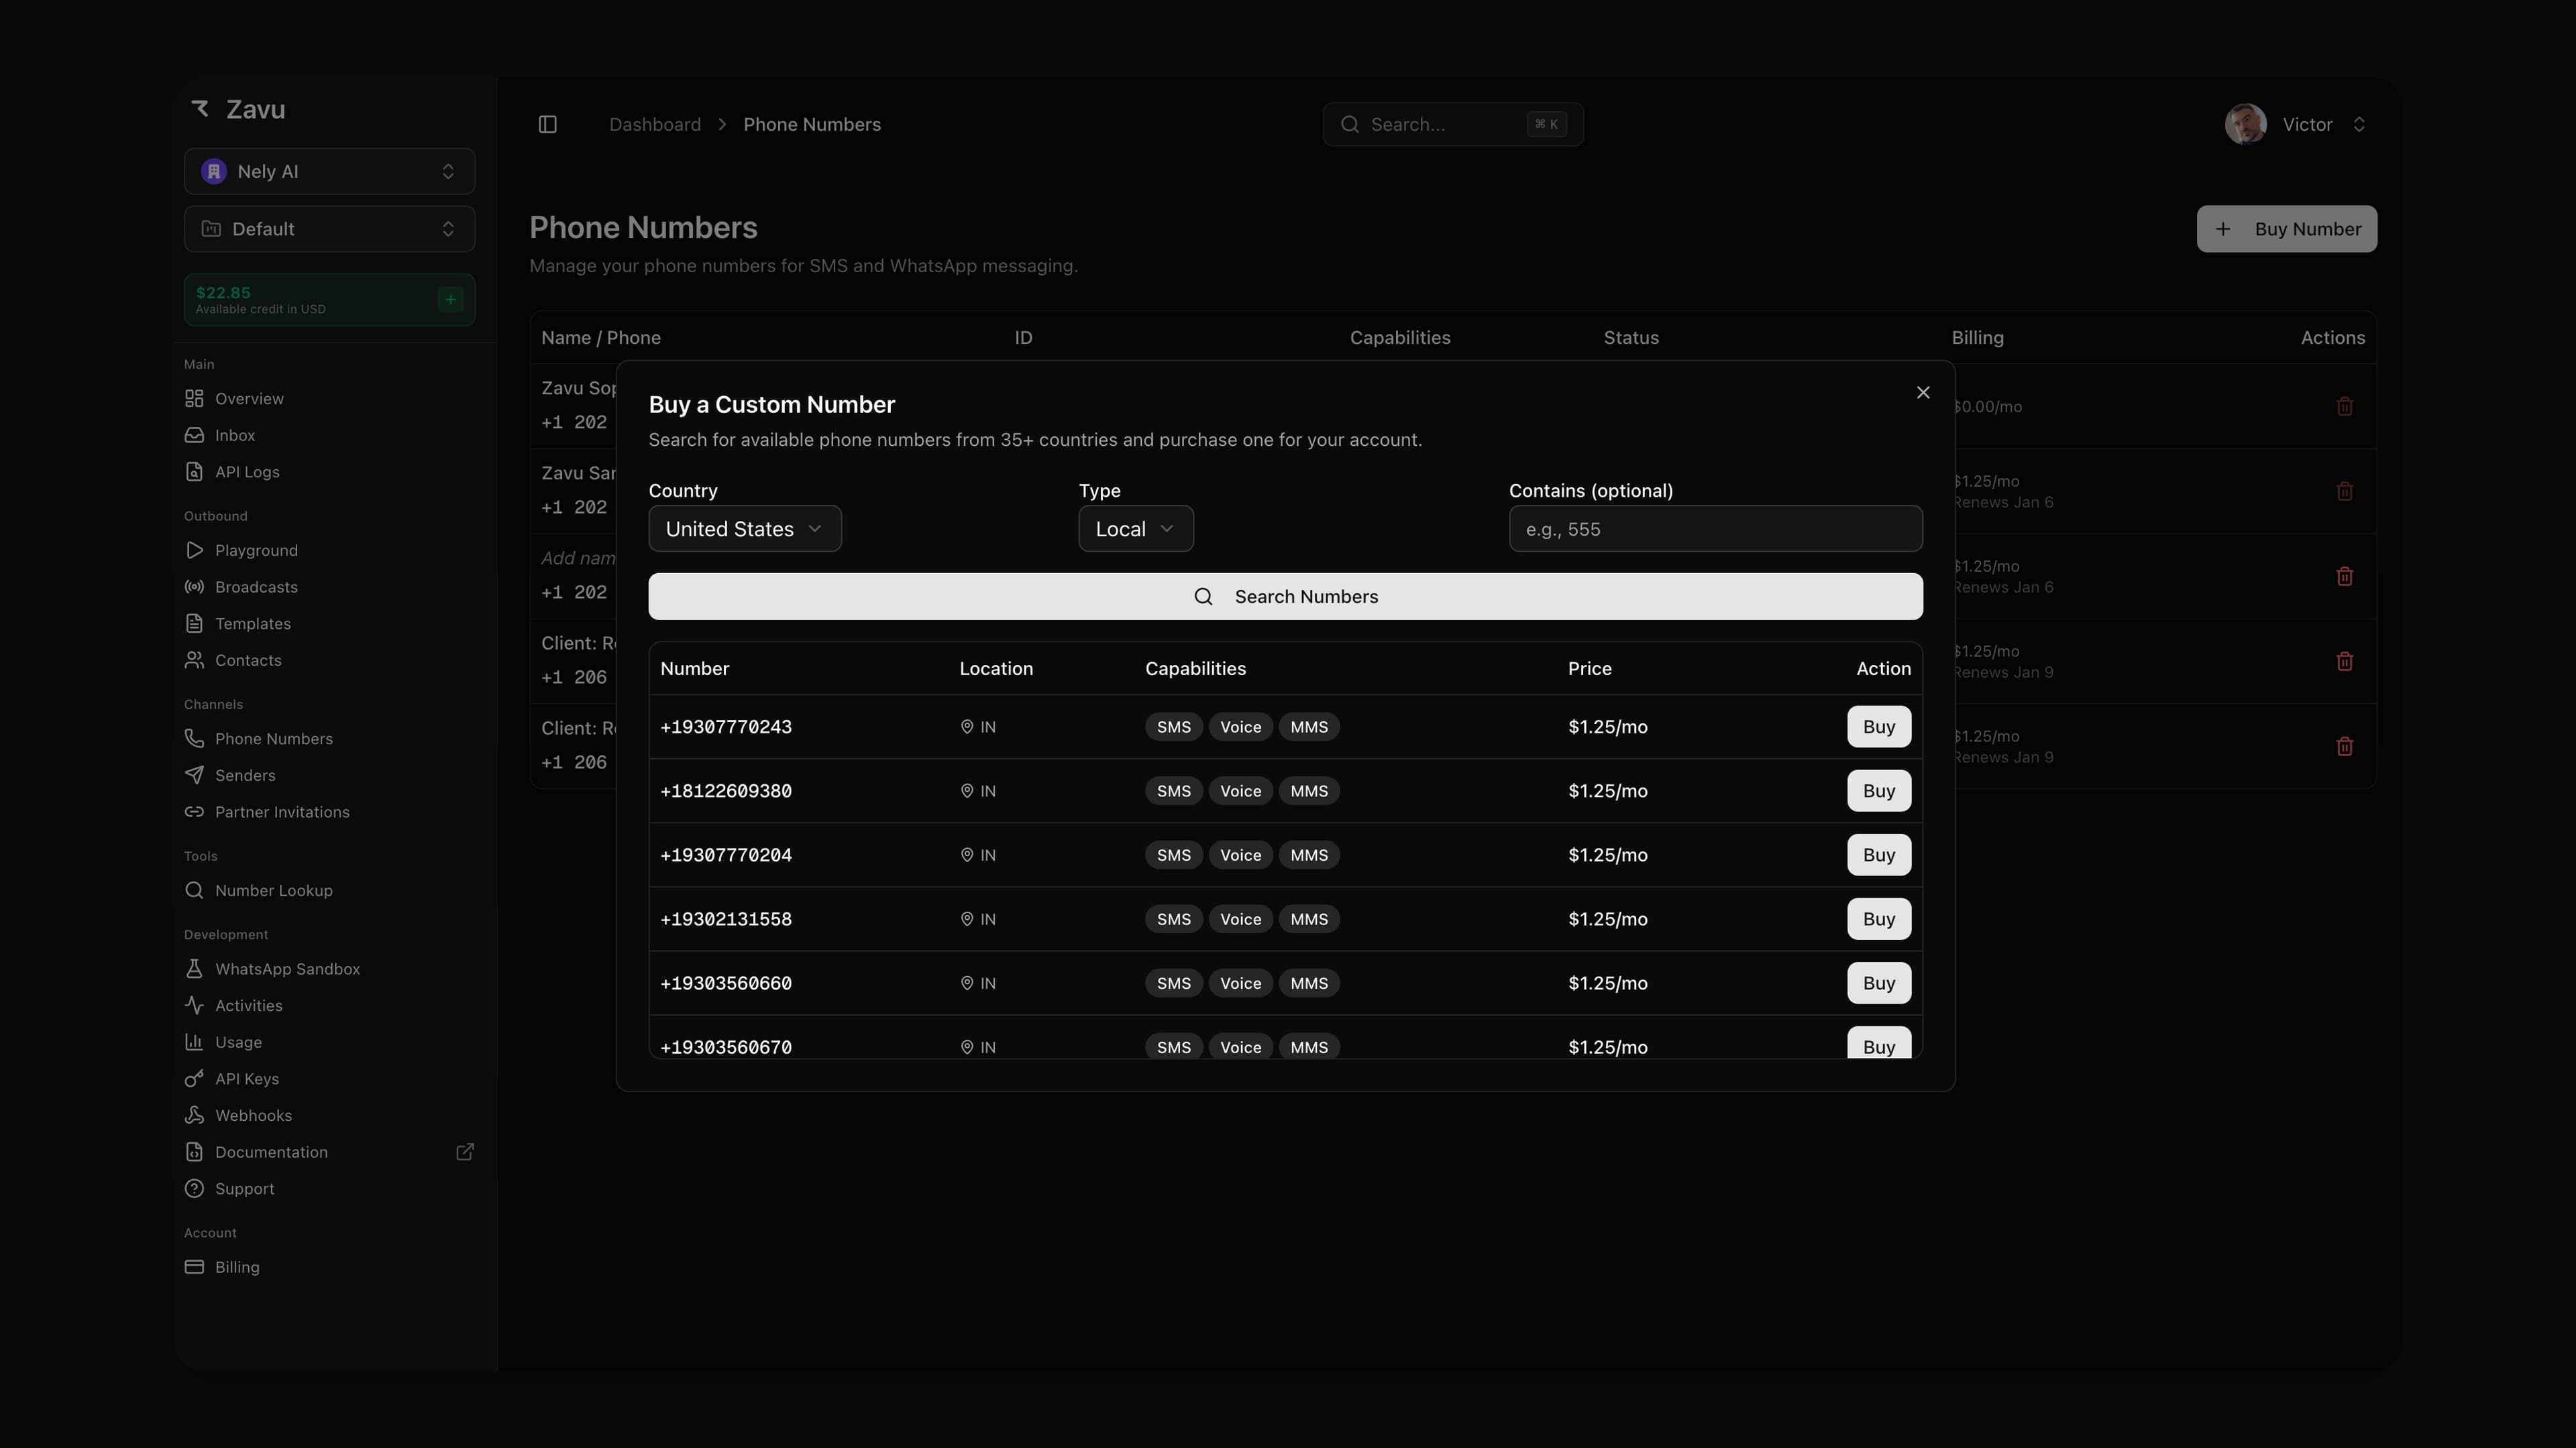Delete the last number via trash icon
The height and width of the screenshot is (1448, 2576).
coord(2344,747)
